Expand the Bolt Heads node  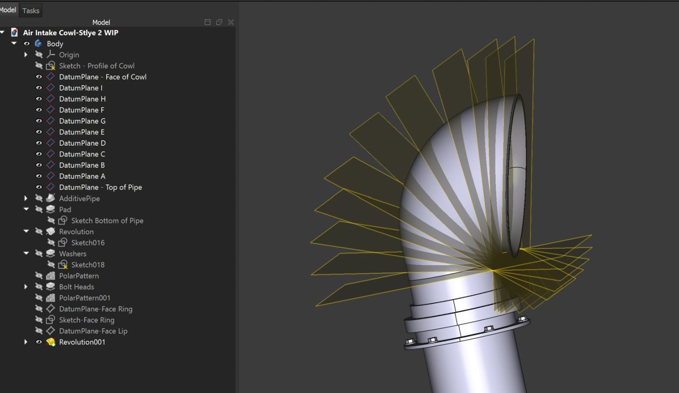tap(26, 286)
